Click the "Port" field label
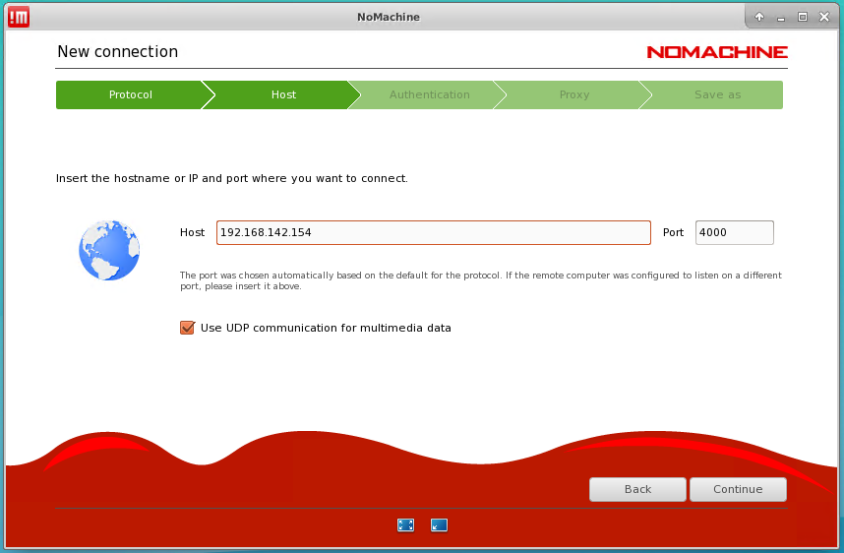The height and width of the screenshot is (553, 844). [673, 232]
